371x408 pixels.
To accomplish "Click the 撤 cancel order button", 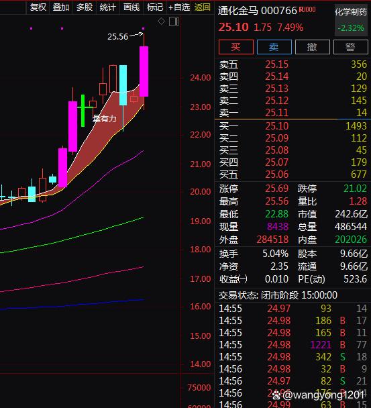I will click(x=313, y=47).
